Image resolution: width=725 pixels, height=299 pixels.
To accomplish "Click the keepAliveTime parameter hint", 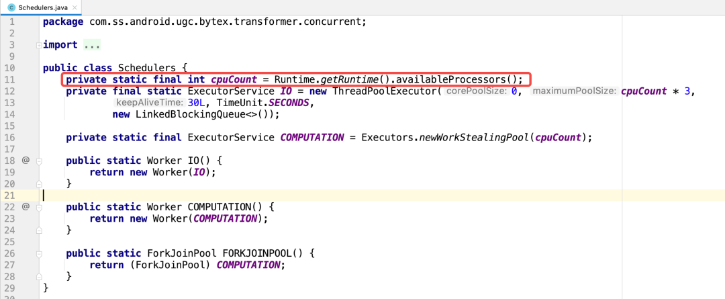I will 149,103.
